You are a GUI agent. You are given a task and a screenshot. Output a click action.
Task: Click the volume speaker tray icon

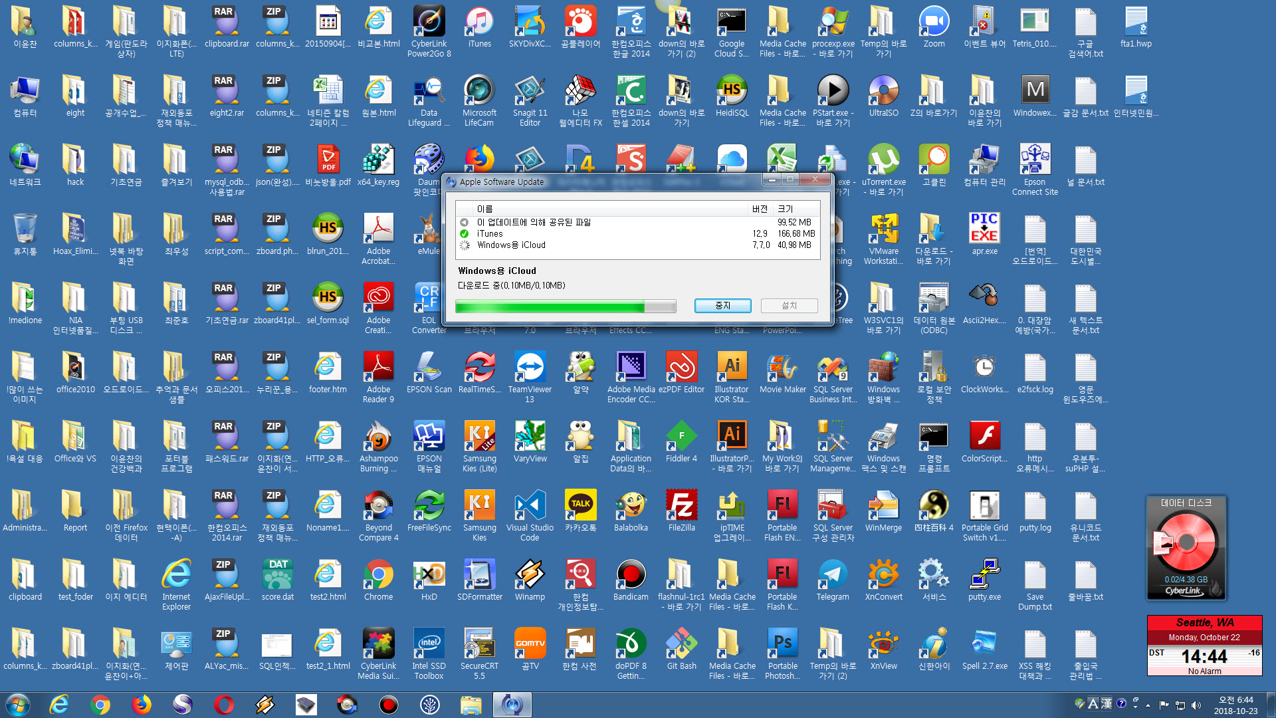pyautogui.click(x=1196, y=705)
